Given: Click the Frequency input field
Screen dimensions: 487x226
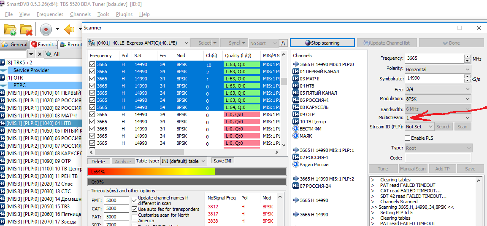Looking at the screenshot, I should (433, 58).
